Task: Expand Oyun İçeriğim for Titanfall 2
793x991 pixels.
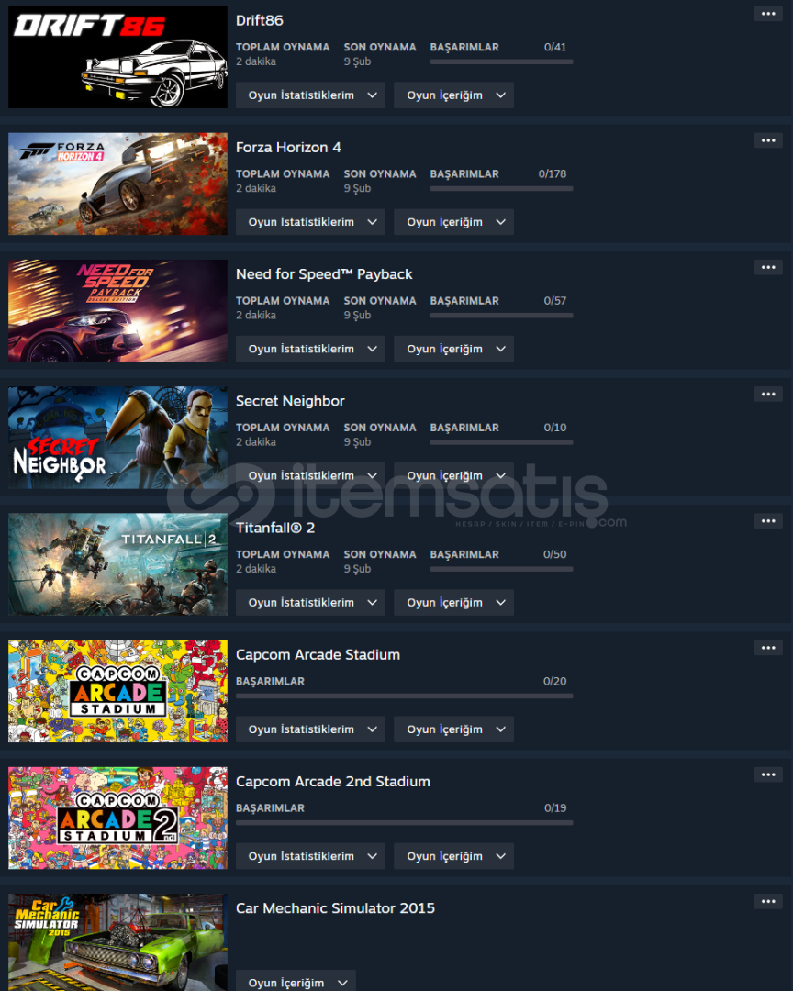Action: pyautogui.click(x=453, y=602)
